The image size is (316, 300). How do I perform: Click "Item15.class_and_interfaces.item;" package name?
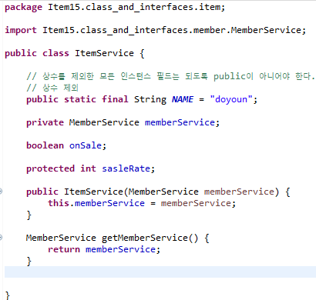coord(136,7)
